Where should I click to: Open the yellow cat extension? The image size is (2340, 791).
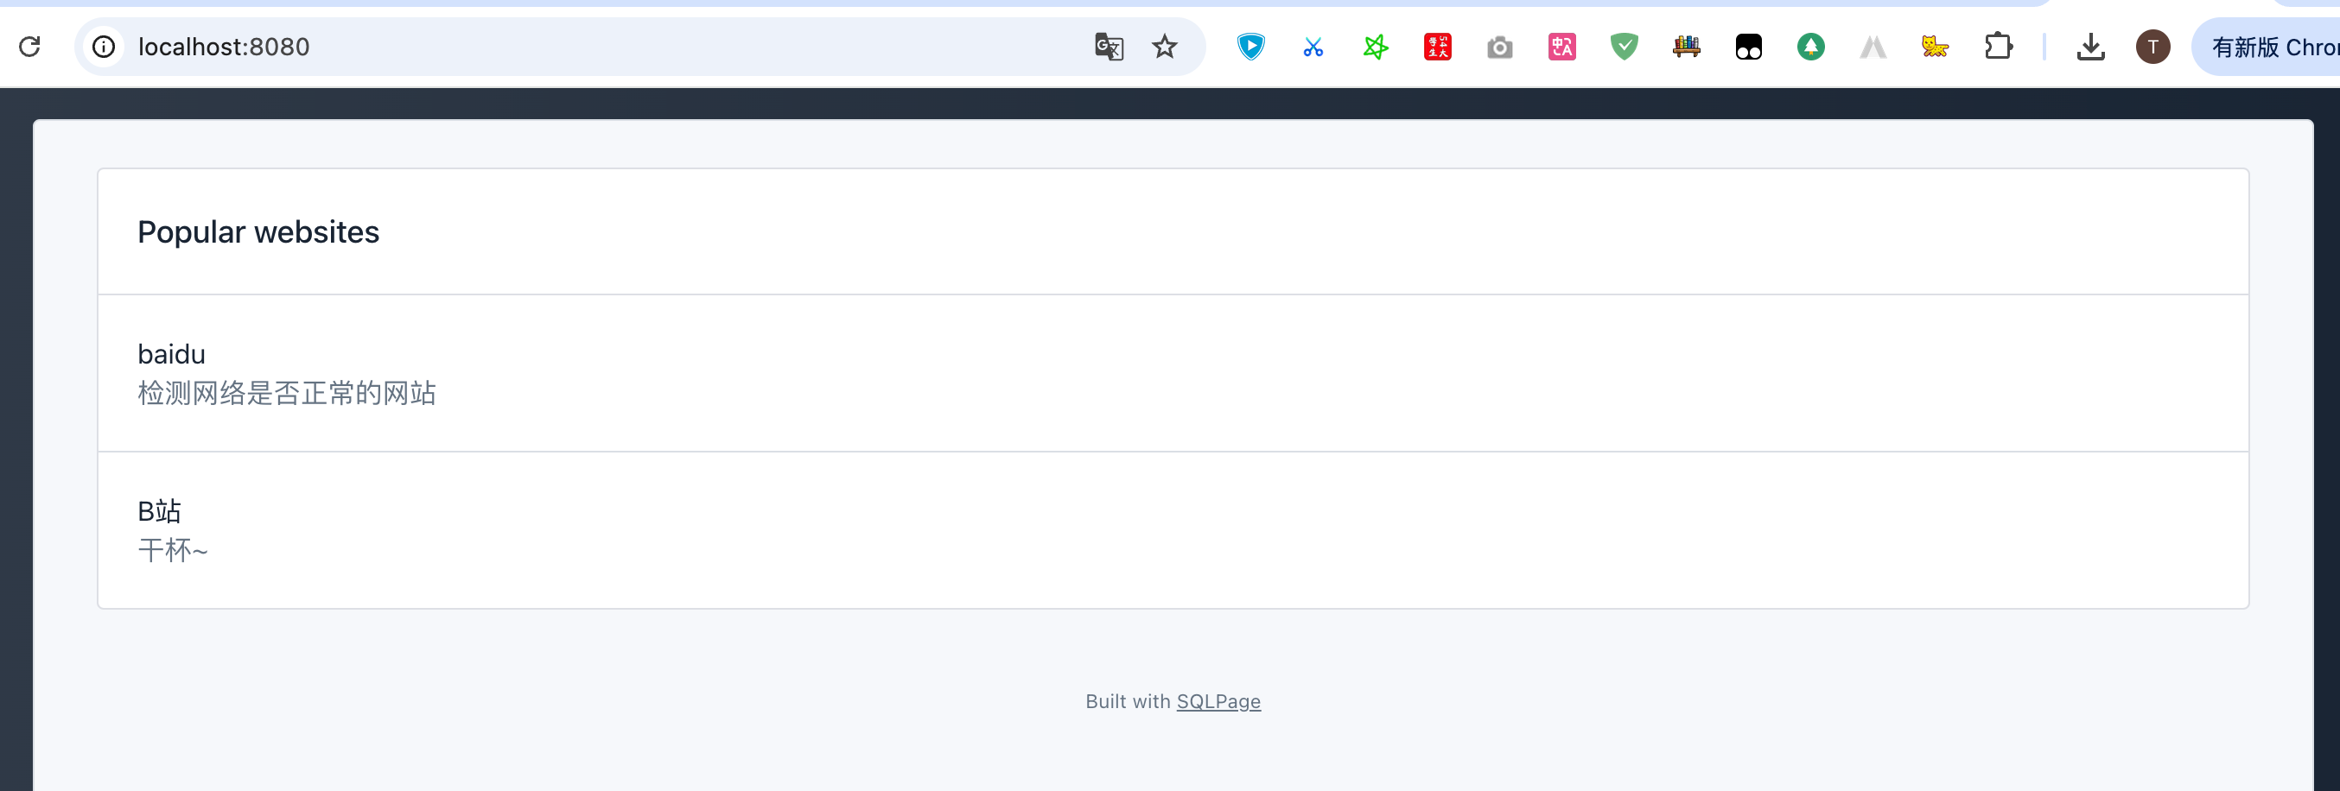[x=1935, y=47]
